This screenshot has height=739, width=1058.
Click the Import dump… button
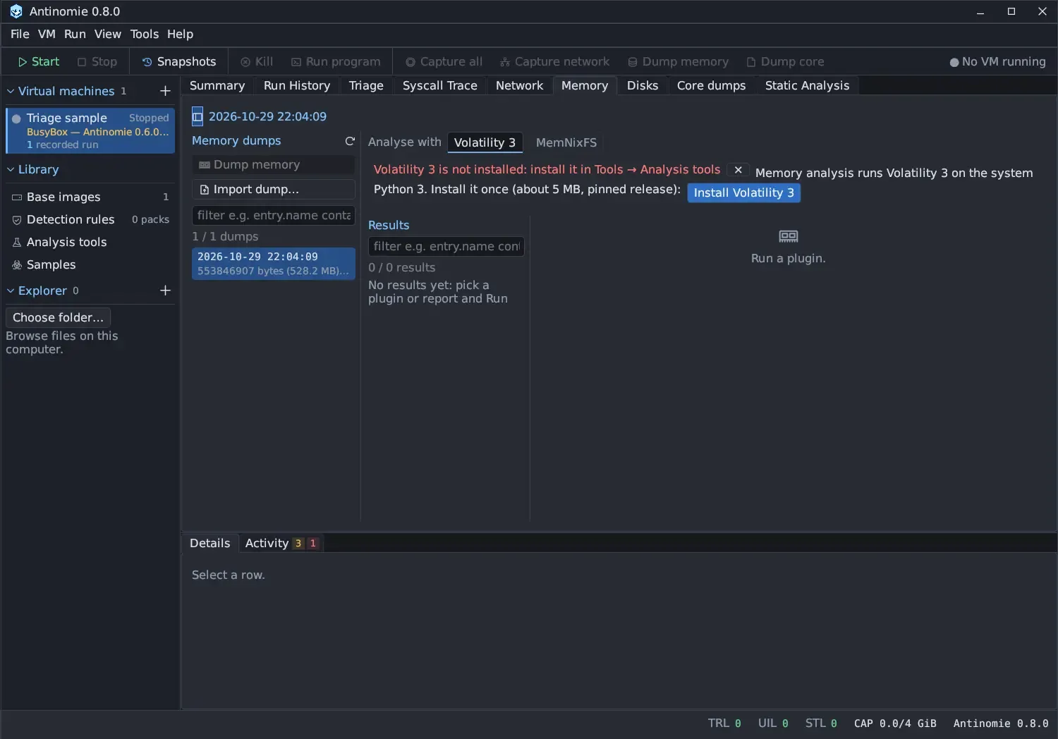coord(273,189)
